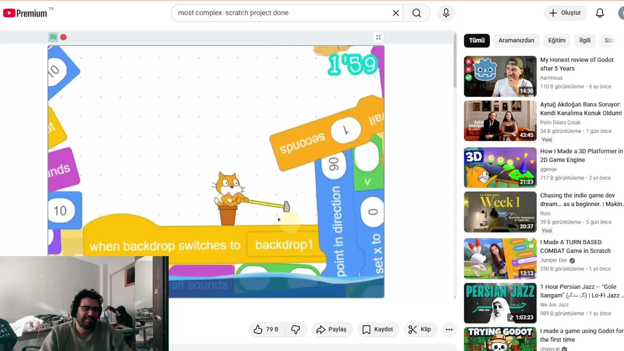Click channel name Rooi
Viewport: 624px width, 351px height.
click(546, 214)
